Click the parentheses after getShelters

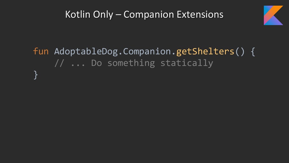[240, 52]
